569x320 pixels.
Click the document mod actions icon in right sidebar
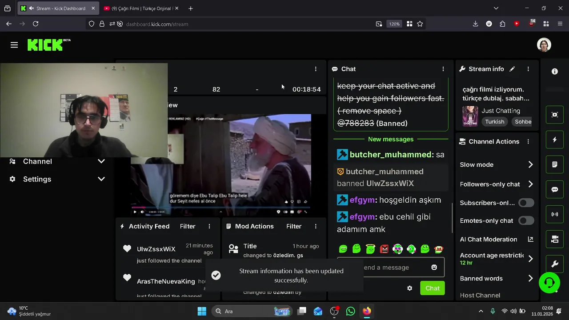(555, 164)
